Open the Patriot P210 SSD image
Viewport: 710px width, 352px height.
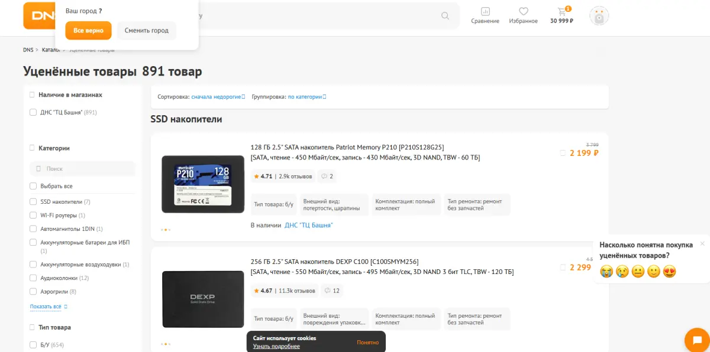pyautogui.click(x=203, y=184)
